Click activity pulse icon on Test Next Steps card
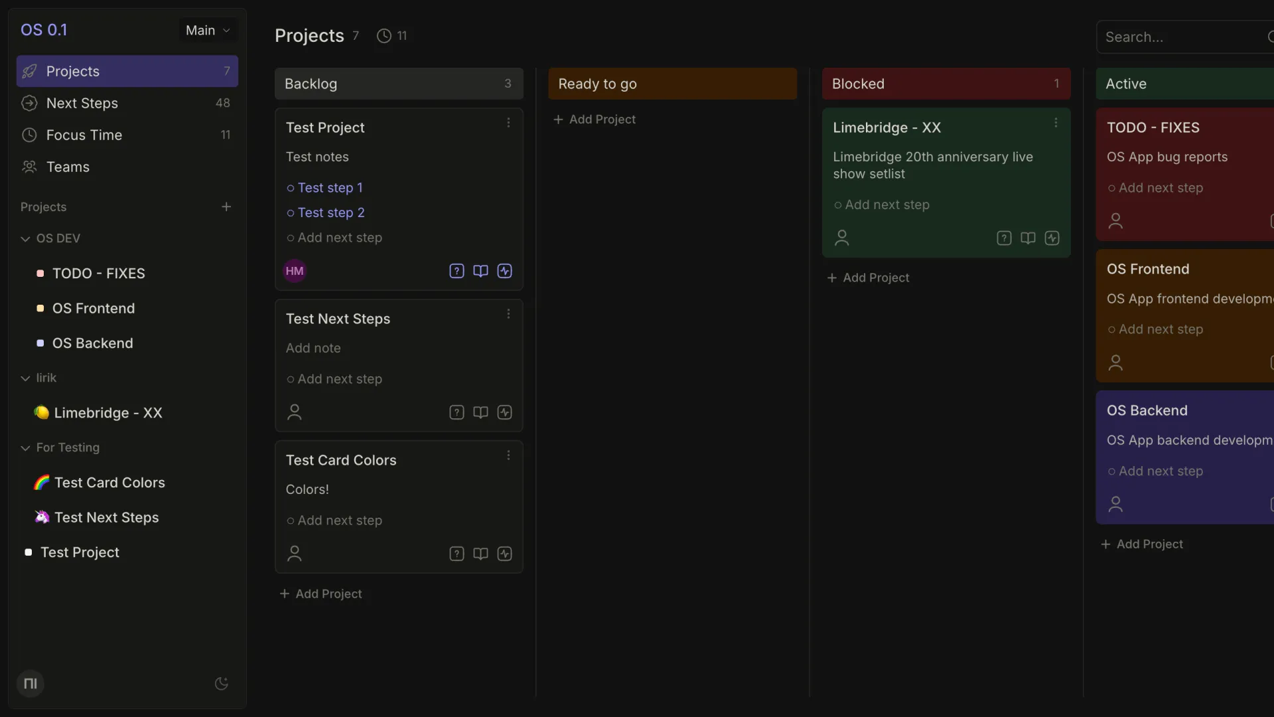Viewport: 1274px width, 717px height. point(505,412)
